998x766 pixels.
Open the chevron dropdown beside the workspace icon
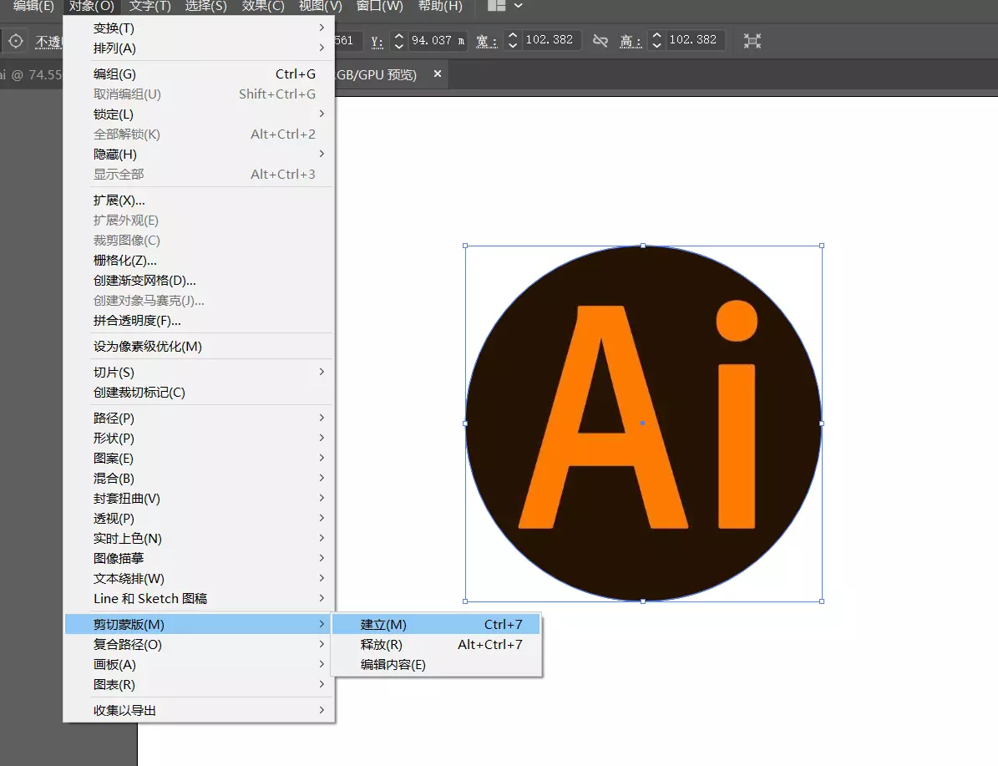click(518, 7)
